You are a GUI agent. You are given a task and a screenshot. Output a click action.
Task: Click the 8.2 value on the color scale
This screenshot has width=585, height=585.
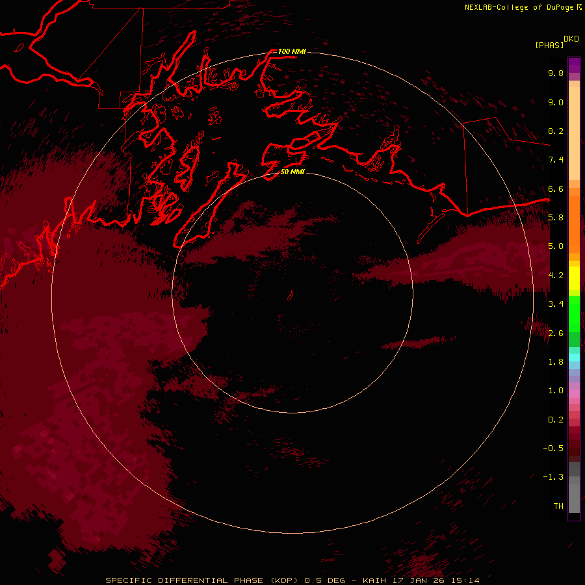coord(556,131)
